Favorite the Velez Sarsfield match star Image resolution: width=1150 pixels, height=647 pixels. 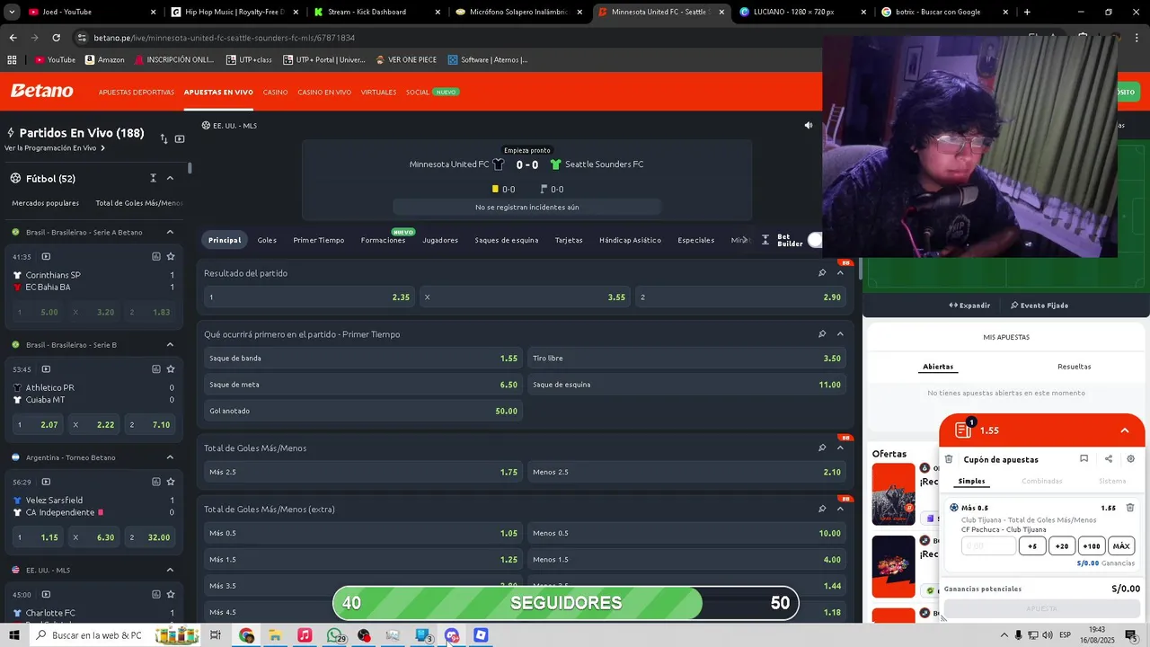170,482
